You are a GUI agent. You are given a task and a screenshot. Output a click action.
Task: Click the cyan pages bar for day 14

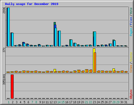[60, 39]
